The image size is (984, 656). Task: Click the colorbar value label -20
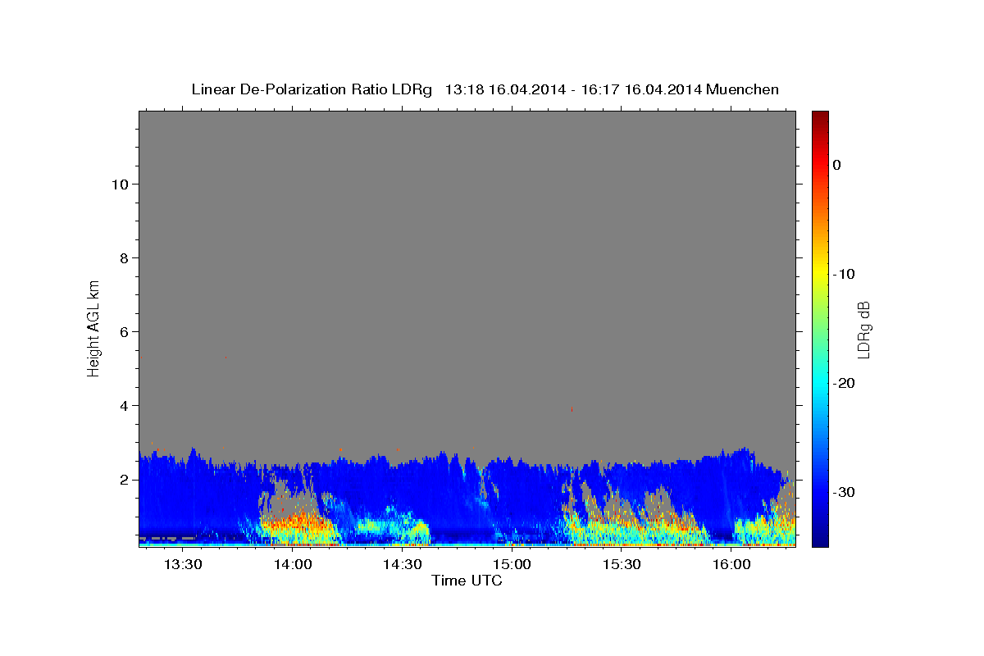pyautogui.click(x=844, y=383)
